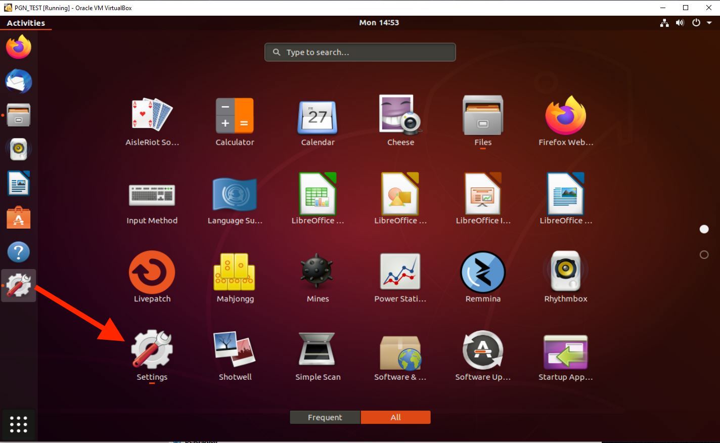Screen dimensions: 720x443
Task: Open Files from the app grid
Action: (x=483, y=115)
